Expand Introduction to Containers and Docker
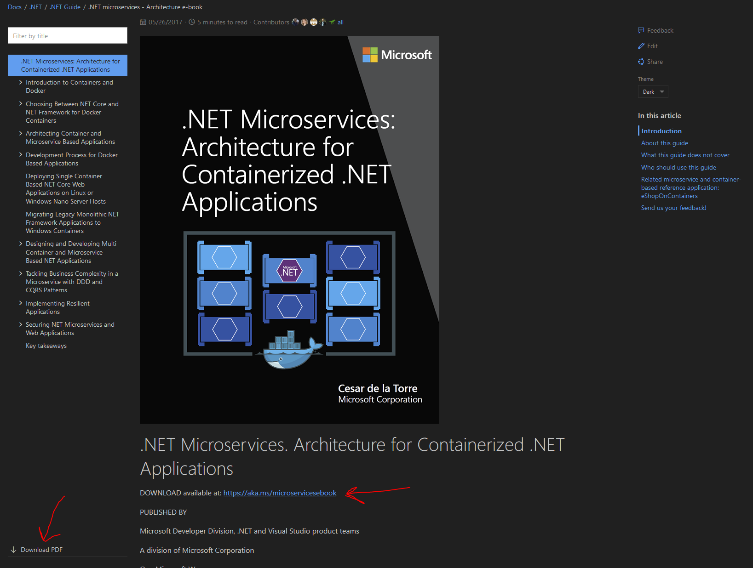 click(21, 82)
